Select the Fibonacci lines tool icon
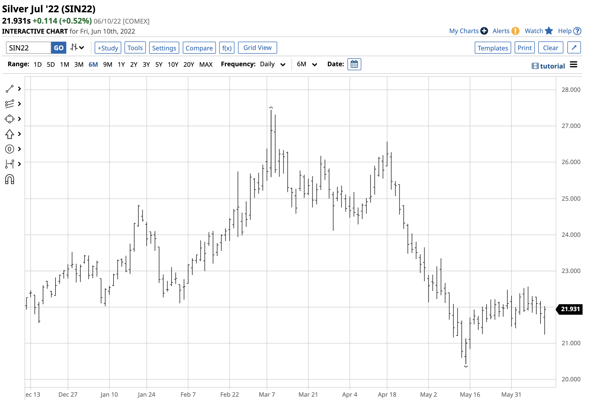This screenshot has height=416, width=594. click(x=10, y=104)
